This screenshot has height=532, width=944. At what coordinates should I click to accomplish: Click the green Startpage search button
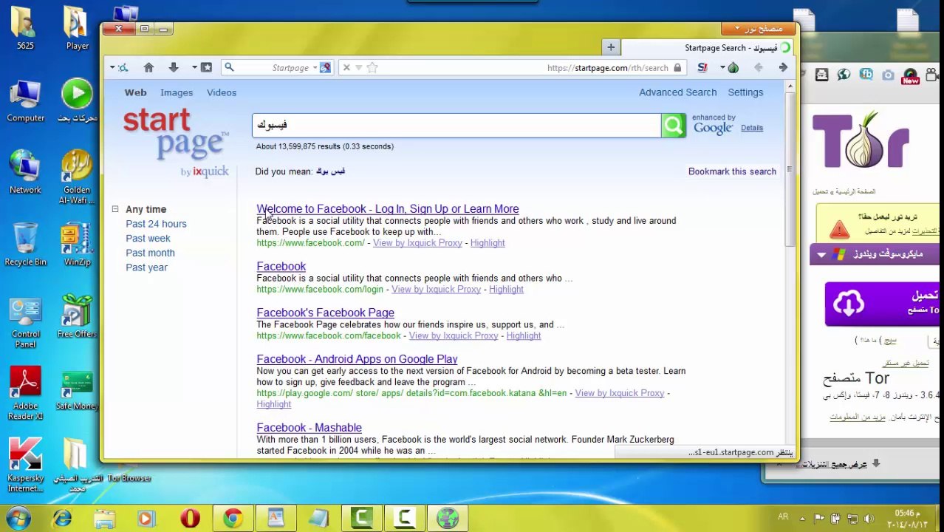coord(673,126)
